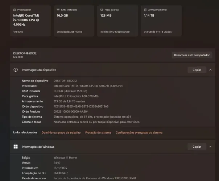Click the 4.10 GHz text in Processador card
219x181 pixels.
pos(18,32)
